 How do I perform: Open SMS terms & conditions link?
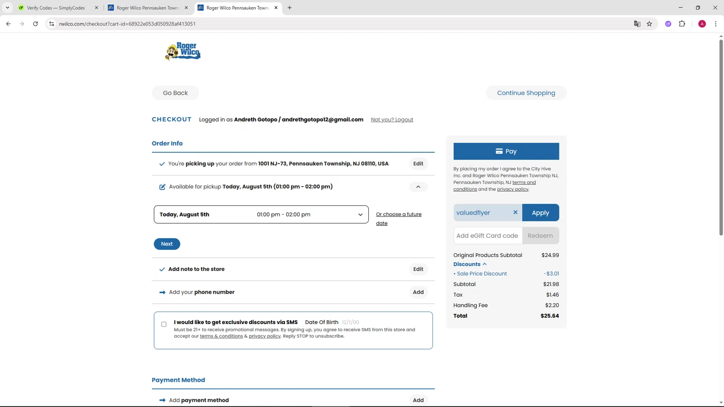[221, 336]
